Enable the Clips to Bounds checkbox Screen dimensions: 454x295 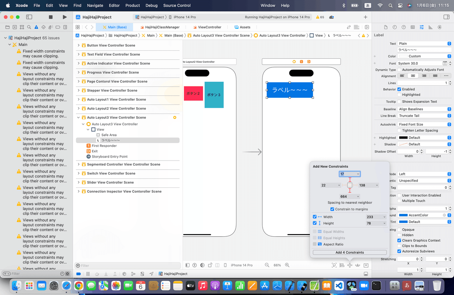coord(399,246)
